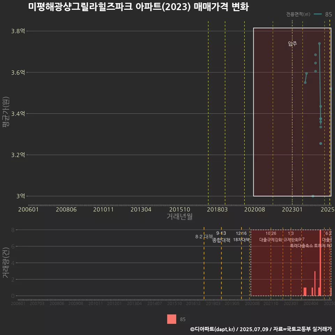
Task: Click the bar reaching 3 in the volume chart
Action: (315, 283)
